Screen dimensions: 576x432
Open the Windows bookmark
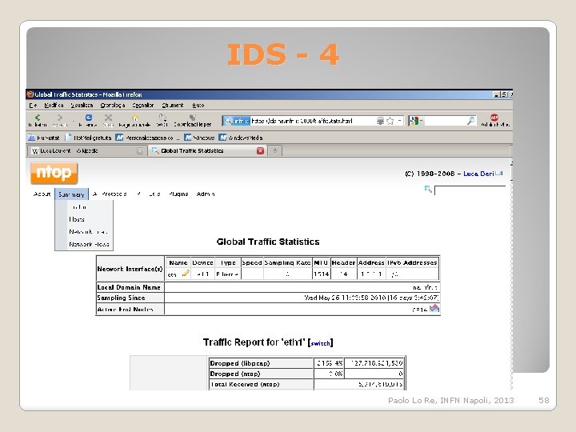[x=199, y=138]
